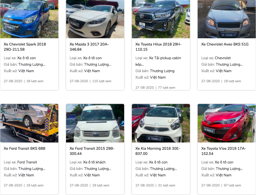
Task: View the black Toyota Hilux image
Action: [x=161, y=19]
